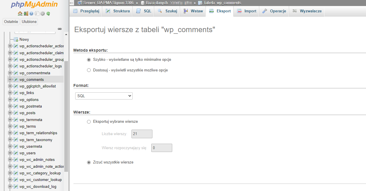366x191 pixels.
Task: Click the link chain icon in sidebar
Action: (60, 29)
